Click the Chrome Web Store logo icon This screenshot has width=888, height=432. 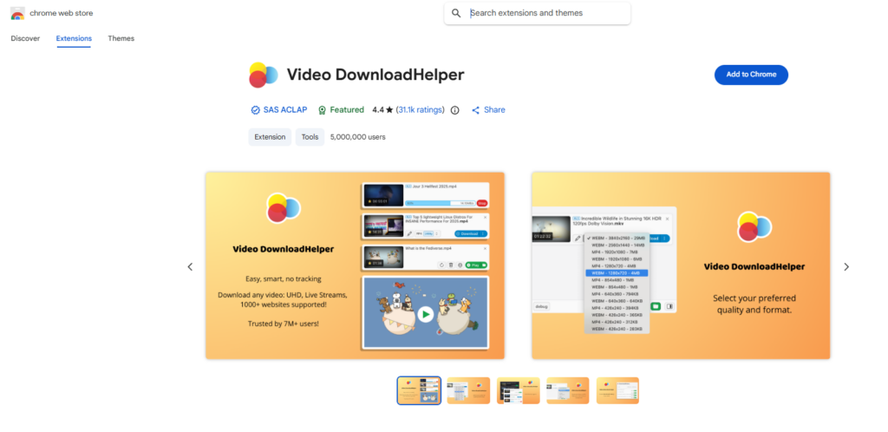tap(17, 14)
